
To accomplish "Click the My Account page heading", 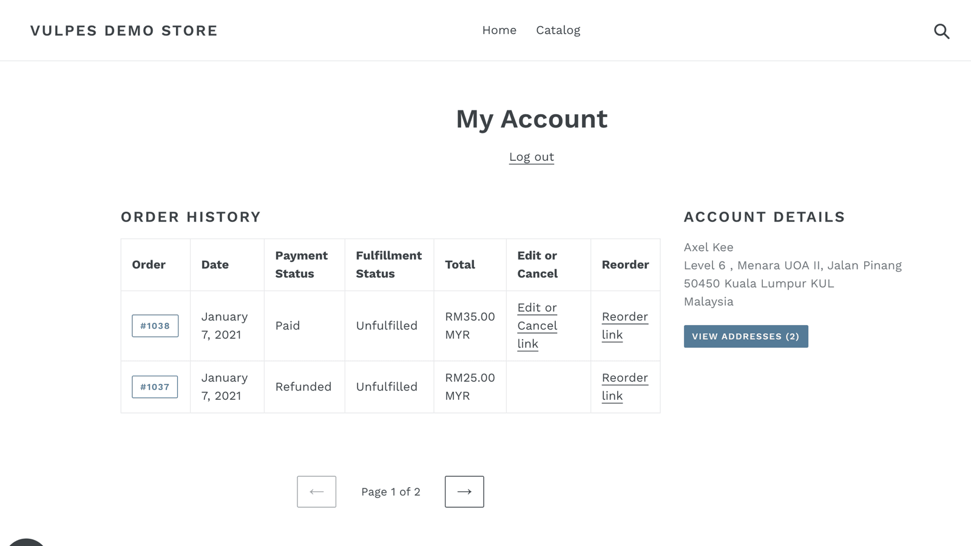I will [x=531, y=119].
